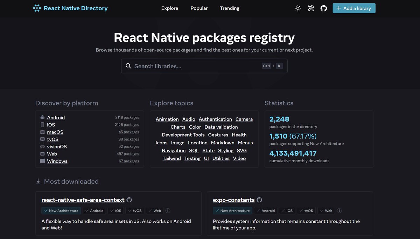Click the magnifier icon in the search box
420x239 pixels.
pos(128,66)
